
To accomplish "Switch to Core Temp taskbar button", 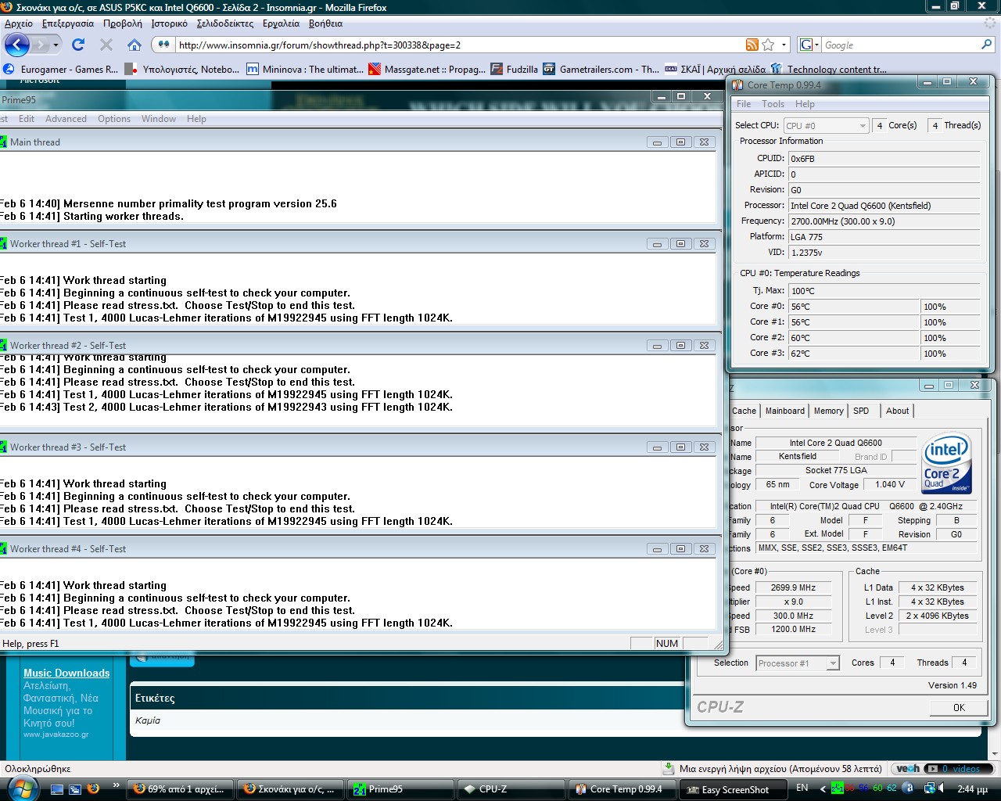I will pyautogui.click(x=623, y=789).
